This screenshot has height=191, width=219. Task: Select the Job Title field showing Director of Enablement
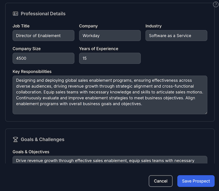[x=43, y=35]
